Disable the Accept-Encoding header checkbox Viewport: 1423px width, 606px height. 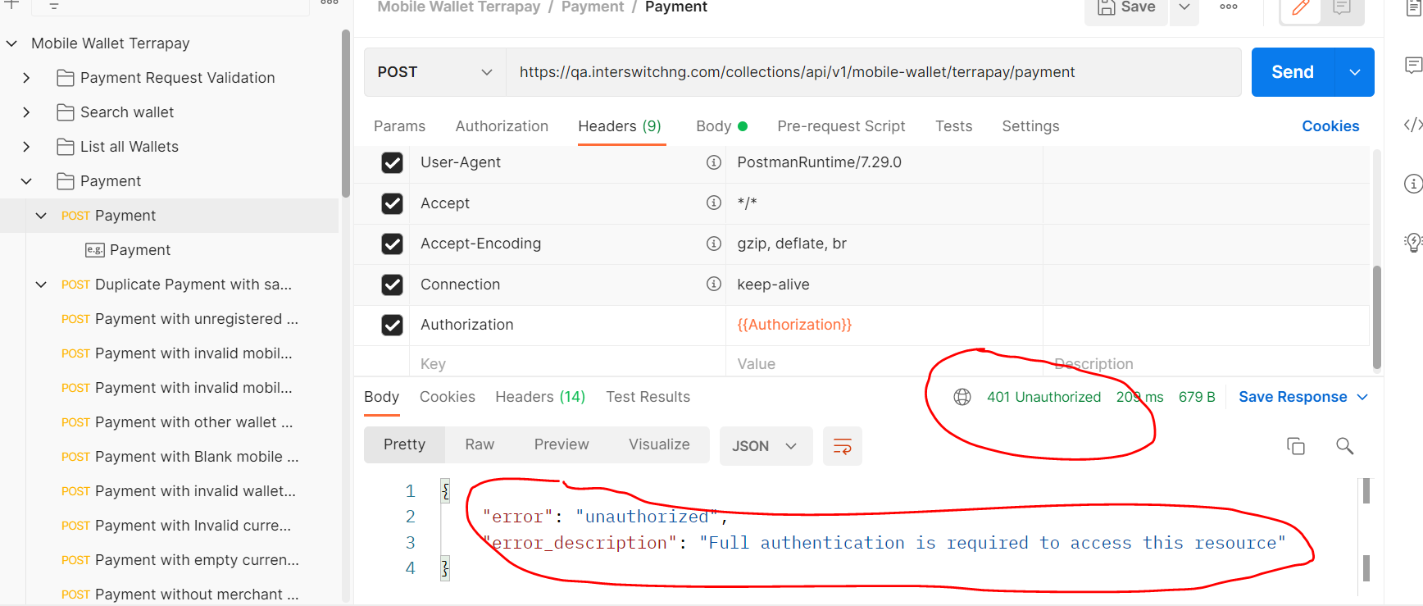pos(392,244)
